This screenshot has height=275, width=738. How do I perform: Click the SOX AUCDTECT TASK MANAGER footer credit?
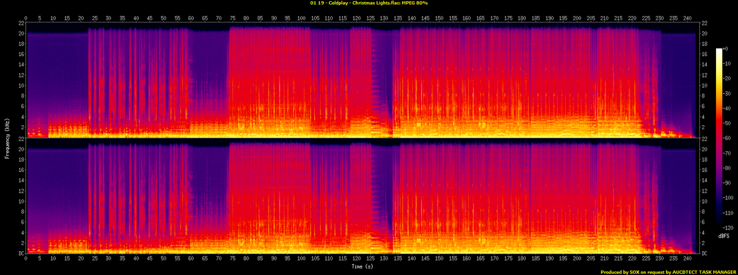point(668,272)
